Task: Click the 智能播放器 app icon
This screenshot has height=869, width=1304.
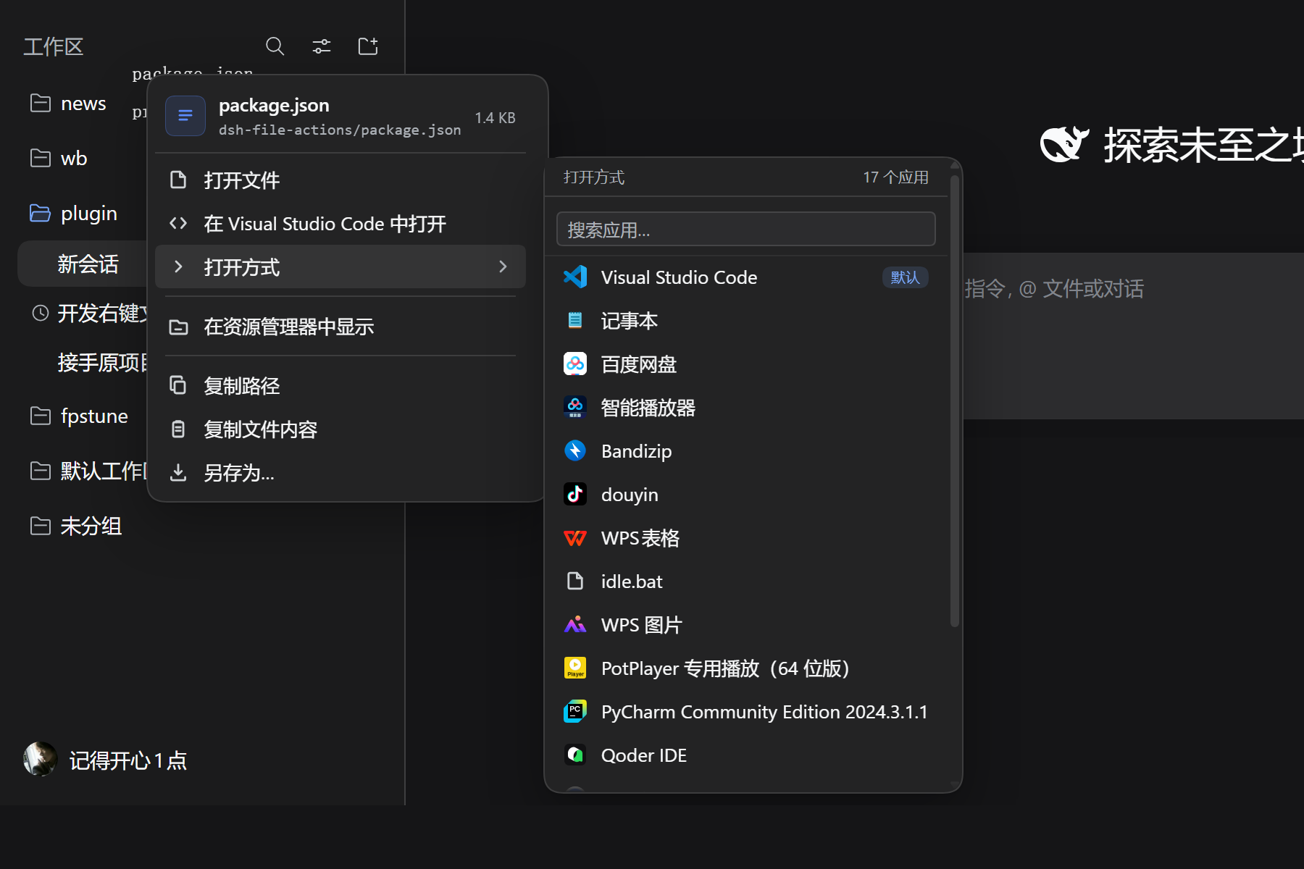Action: click(575, 407)
